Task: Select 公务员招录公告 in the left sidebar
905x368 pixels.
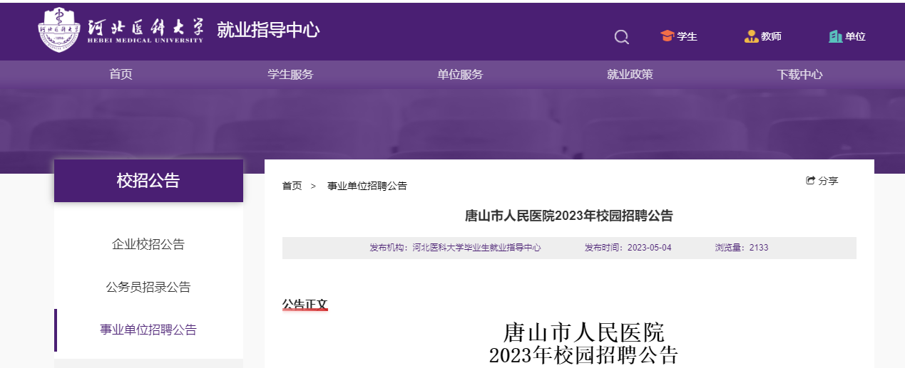Action: 148,288
